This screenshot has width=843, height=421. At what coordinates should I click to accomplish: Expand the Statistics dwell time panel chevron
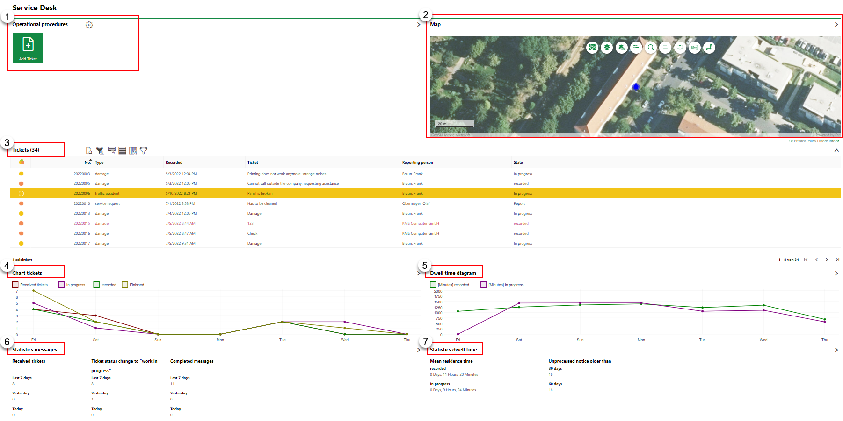pyautogui.click(x=836, y=350)
